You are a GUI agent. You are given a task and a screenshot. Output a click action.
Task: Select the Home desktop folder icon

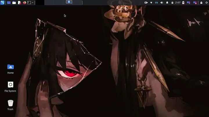10,67
